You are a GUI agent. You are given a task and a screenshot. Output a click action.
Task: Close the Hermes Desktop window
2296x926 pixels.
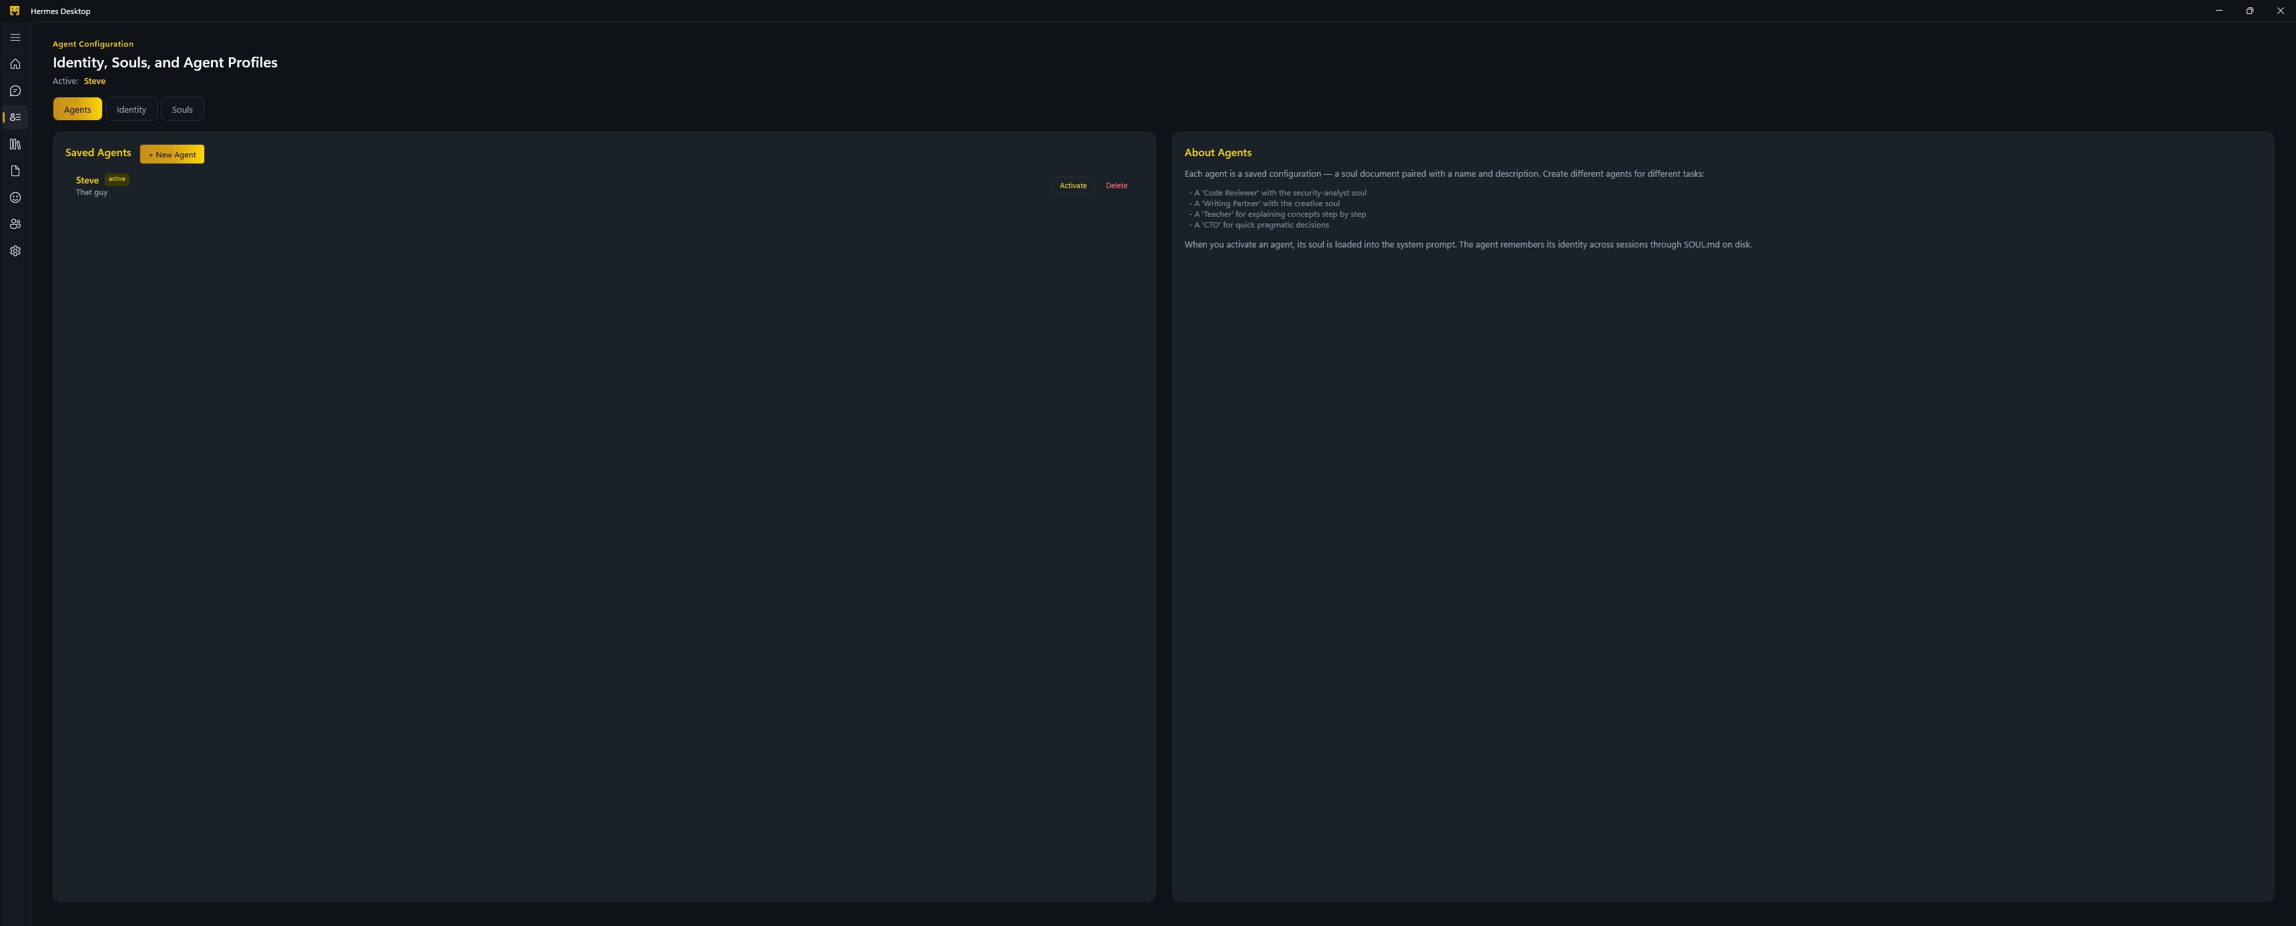tap(2280, 11)
